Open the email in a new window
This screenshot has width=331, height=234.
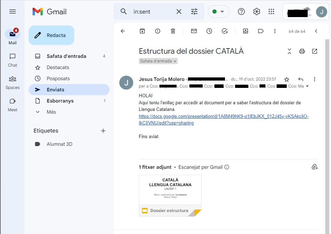point(315,51)
